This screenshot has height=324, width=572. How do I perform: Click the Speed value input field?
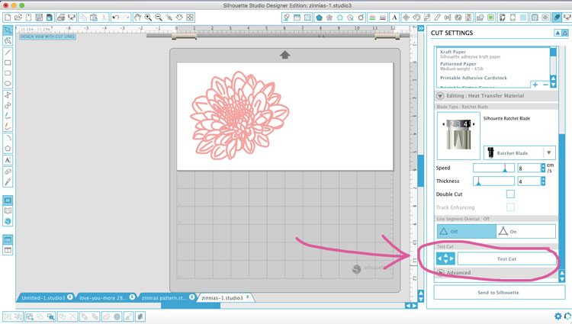tap(529, 168)
